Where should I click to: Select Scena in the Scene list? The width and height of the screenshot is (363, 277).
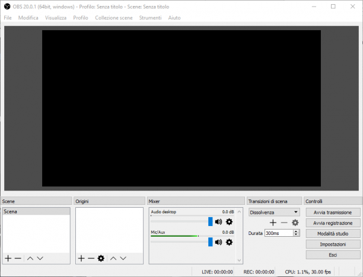[x=36, y=211]
